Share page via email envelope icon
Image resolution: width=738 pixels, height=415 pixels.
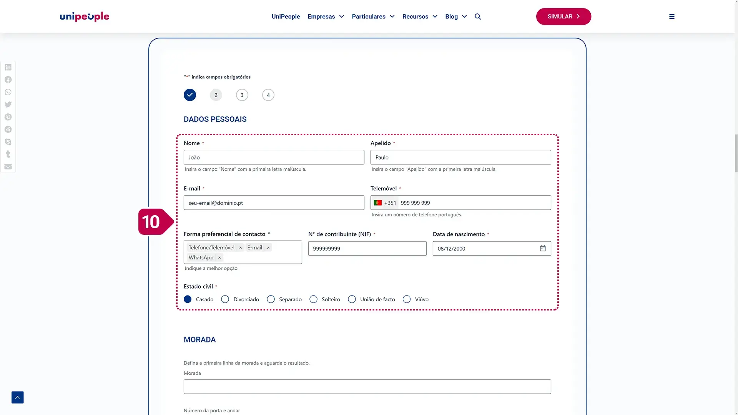coord(8,166)
